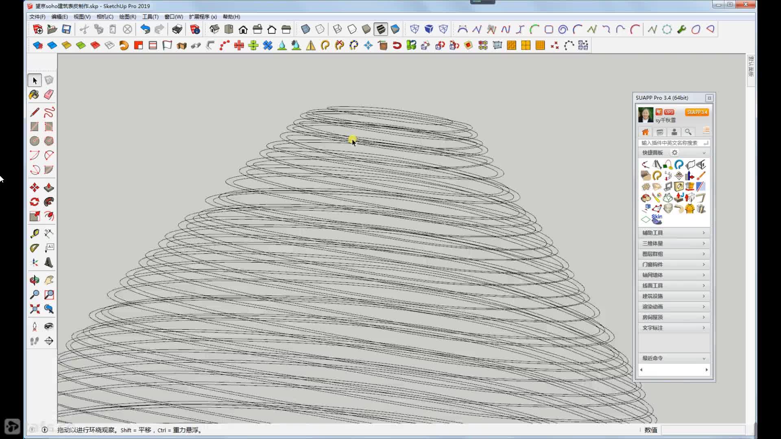The image size is (781, 439).
Task: Activate the Orbit tool
Action: click(x=35, y=280)
